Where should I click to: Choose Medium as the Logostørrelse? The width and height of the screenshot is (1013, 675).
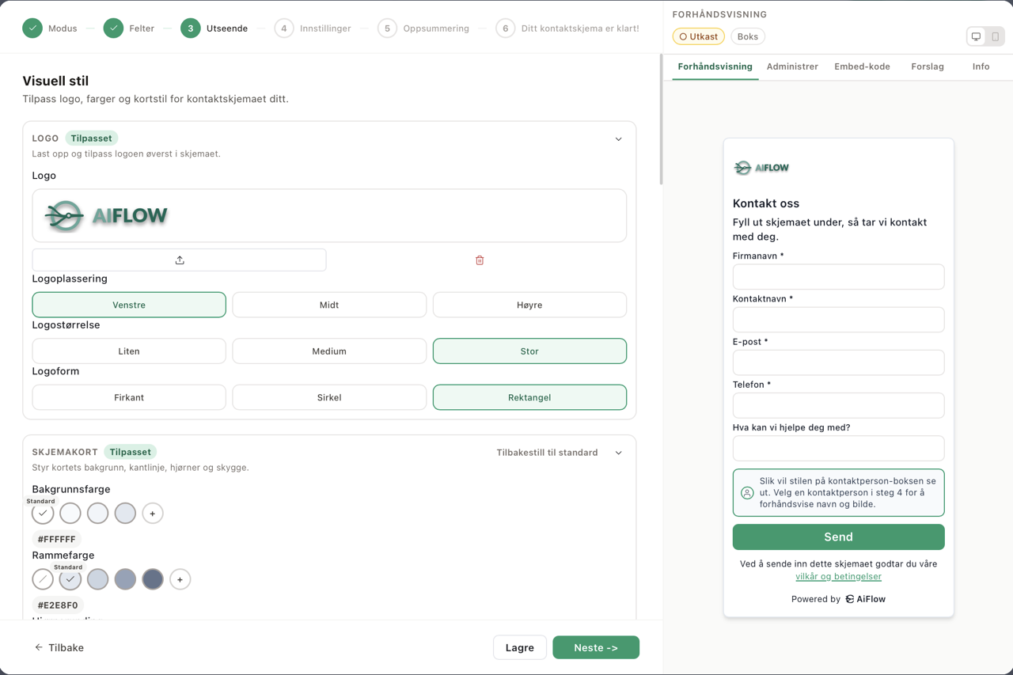click(x=329, y=351)
